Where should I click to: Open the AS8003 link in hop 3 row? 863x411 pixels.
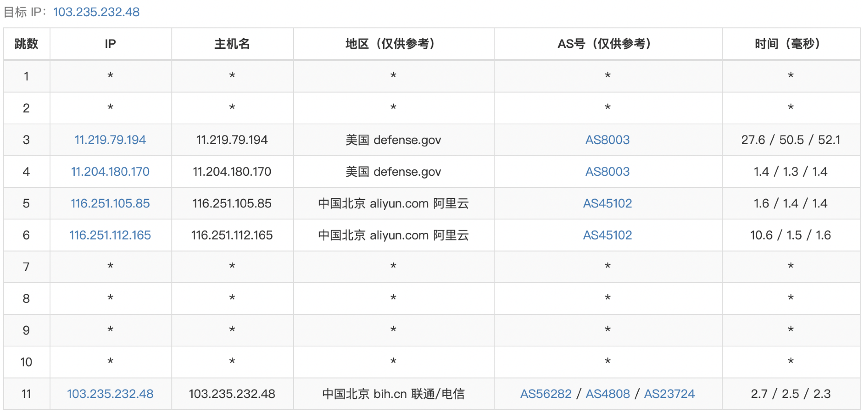pyautogui.click(x=607, y=140)
